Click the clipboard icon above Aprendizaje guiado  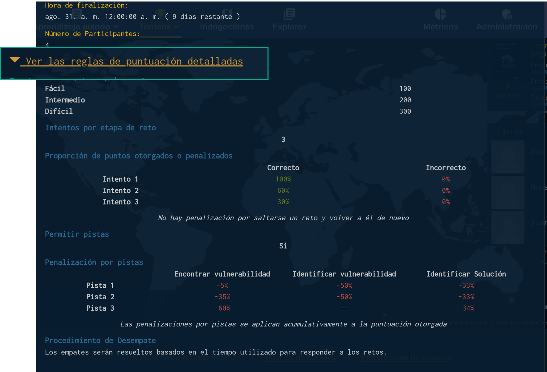(x=77, y=13)
